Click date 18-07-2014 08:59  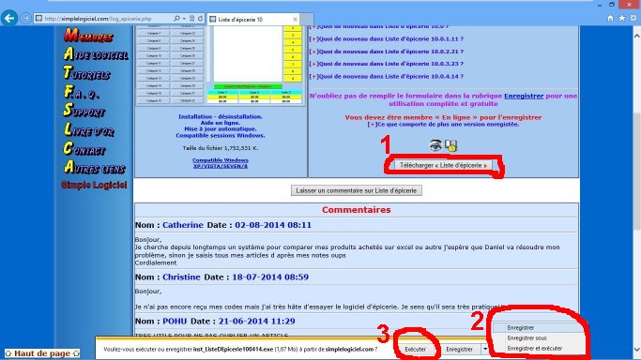pos(270,277)
